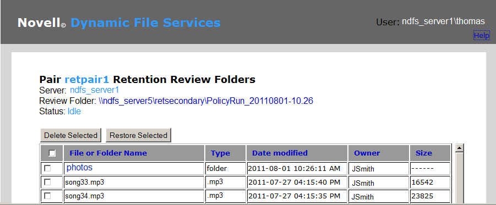This screenshot has height=205, width=496.
Task: Sort by Owner column header
Action: point(367,153)
